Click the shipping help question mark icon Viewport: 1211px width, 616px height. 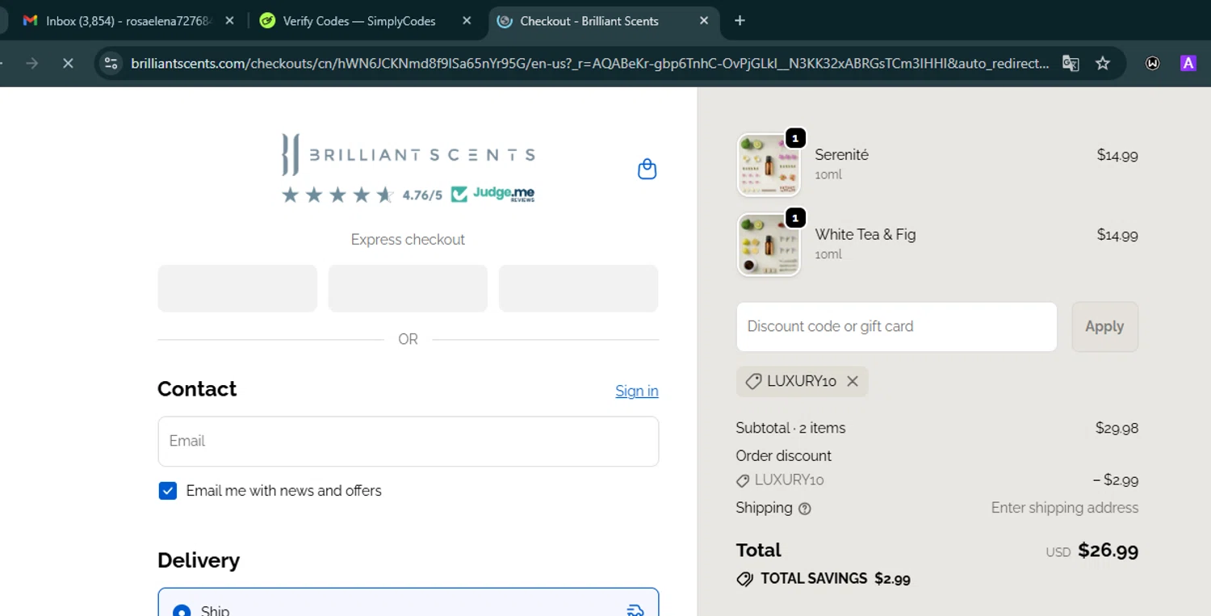[x=805, y=509]
